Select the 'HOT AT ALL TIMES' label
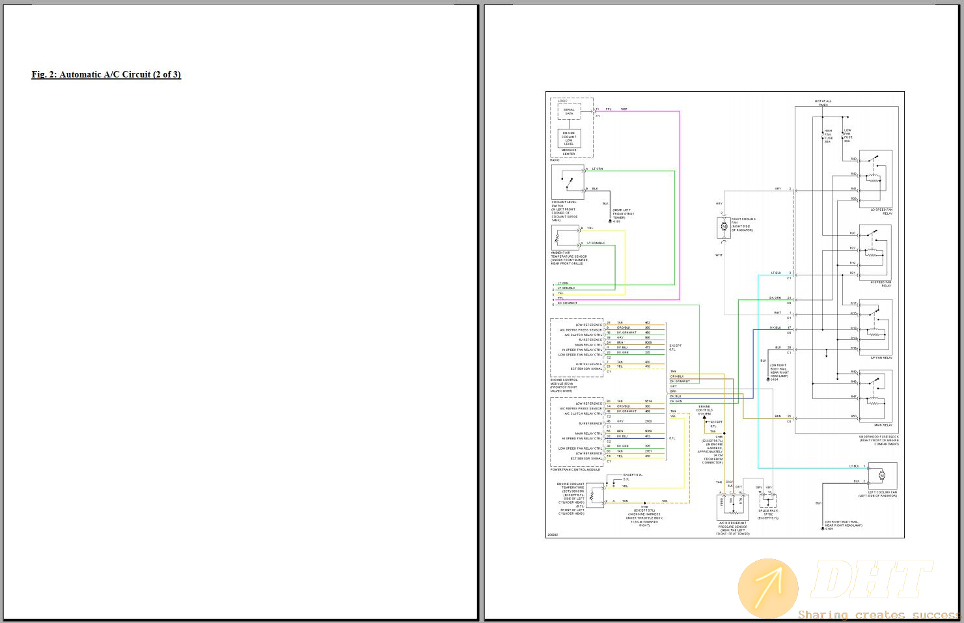The image size is (964, 623). tap(823, 103)
